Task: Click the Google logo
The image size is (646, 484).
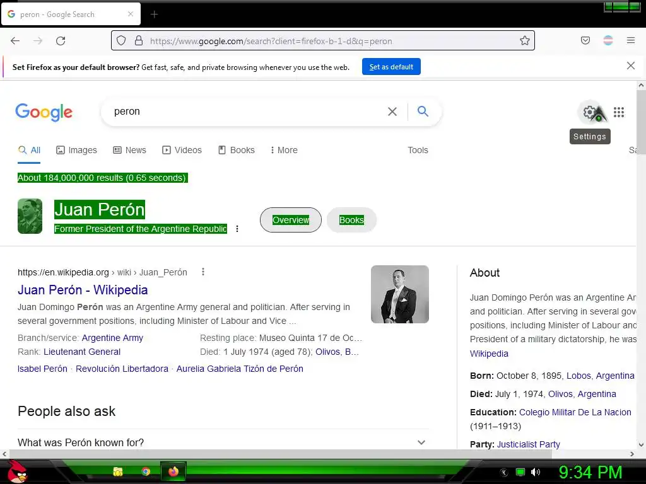Action: coord(44,112)
